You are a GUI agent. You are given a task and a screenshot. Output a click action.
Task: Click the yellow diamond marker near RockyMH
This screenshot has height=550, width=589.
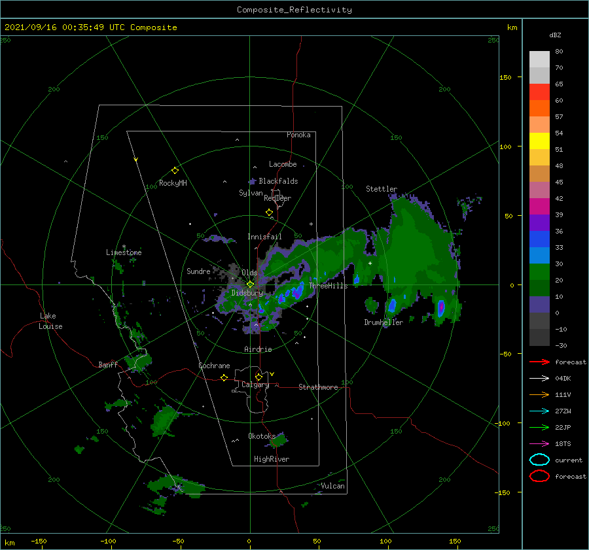point(175,171)
